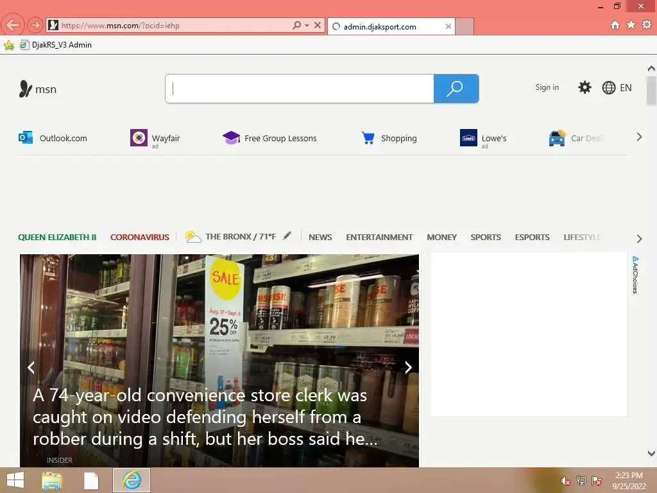Click the browser Home icon
This screenshot has height=493, width=657.
615,25
